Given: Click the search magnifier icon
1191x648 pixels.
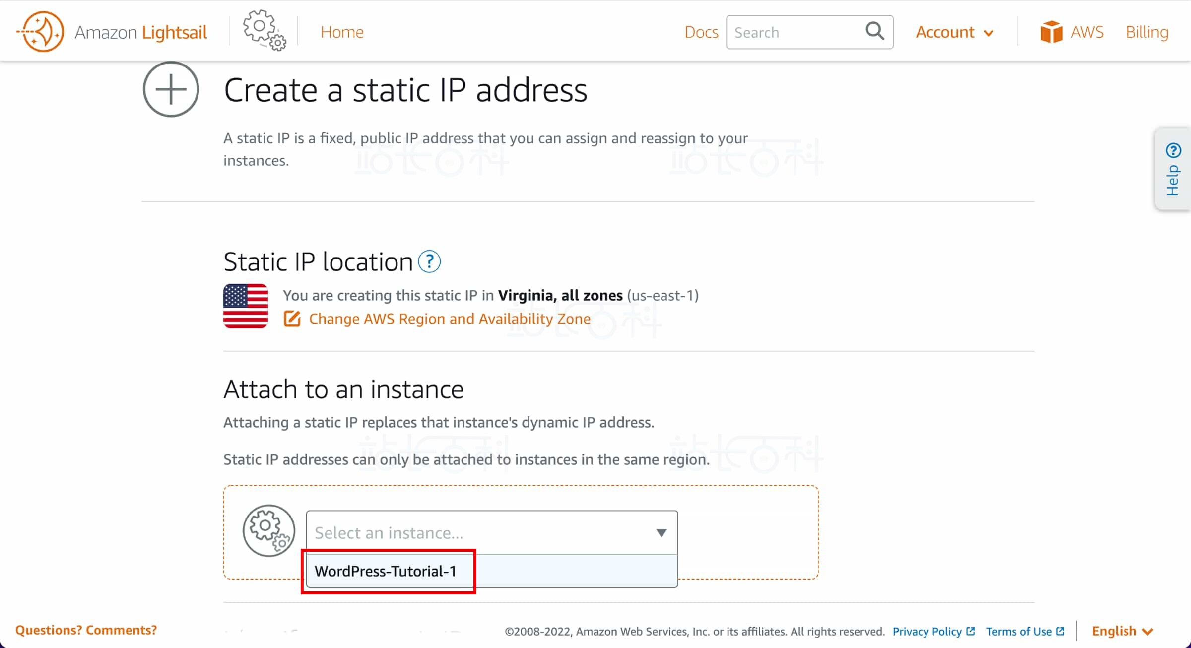Looking at the screenshot, I should click(874, 31).
